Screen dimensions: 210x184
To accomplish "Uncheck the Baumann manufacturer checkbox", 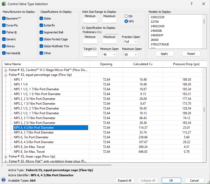I will [4, 18].
